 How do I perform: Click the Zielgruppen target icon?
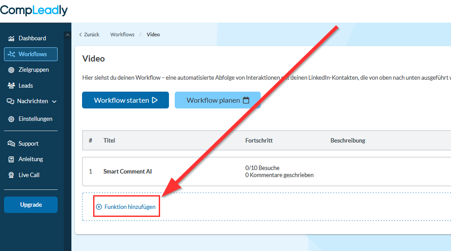[x=12, y=70]
